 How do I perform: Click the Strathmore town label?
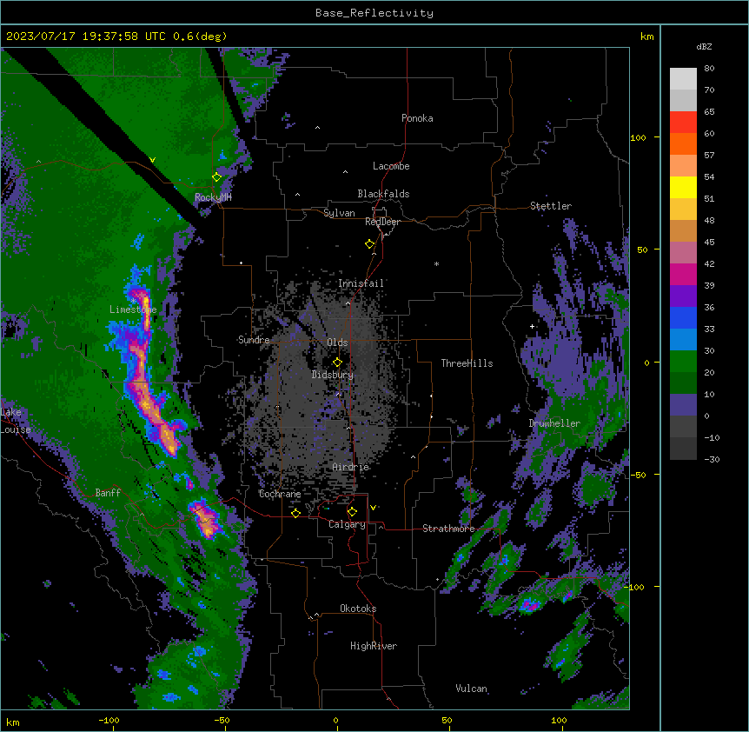tap(448, 529)
